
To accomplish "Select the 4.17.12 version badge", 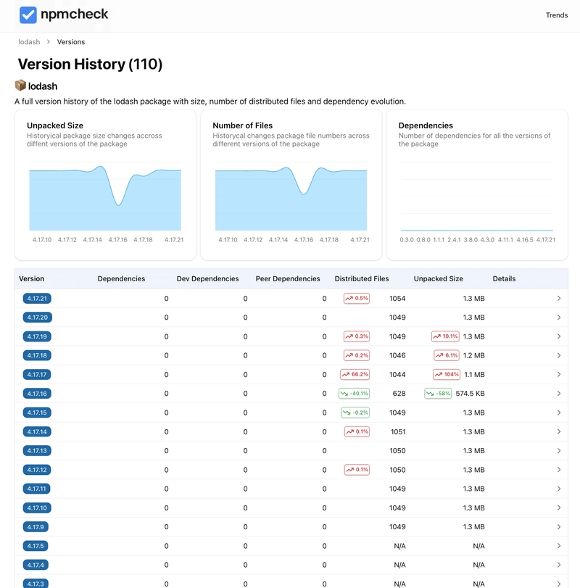I will point(37,470).
